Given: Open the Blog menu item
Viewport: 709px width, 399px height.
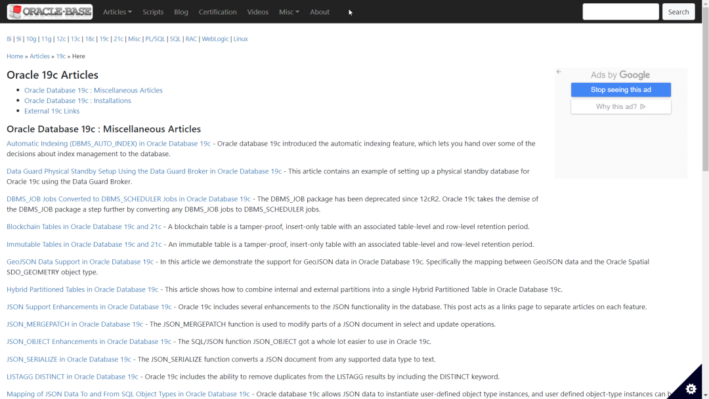Looking at the screenshot, I should pyautogui.click(x=181, y=12).
